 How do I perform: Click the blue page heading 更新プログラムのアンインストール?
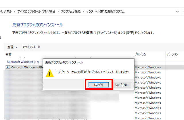38,25
